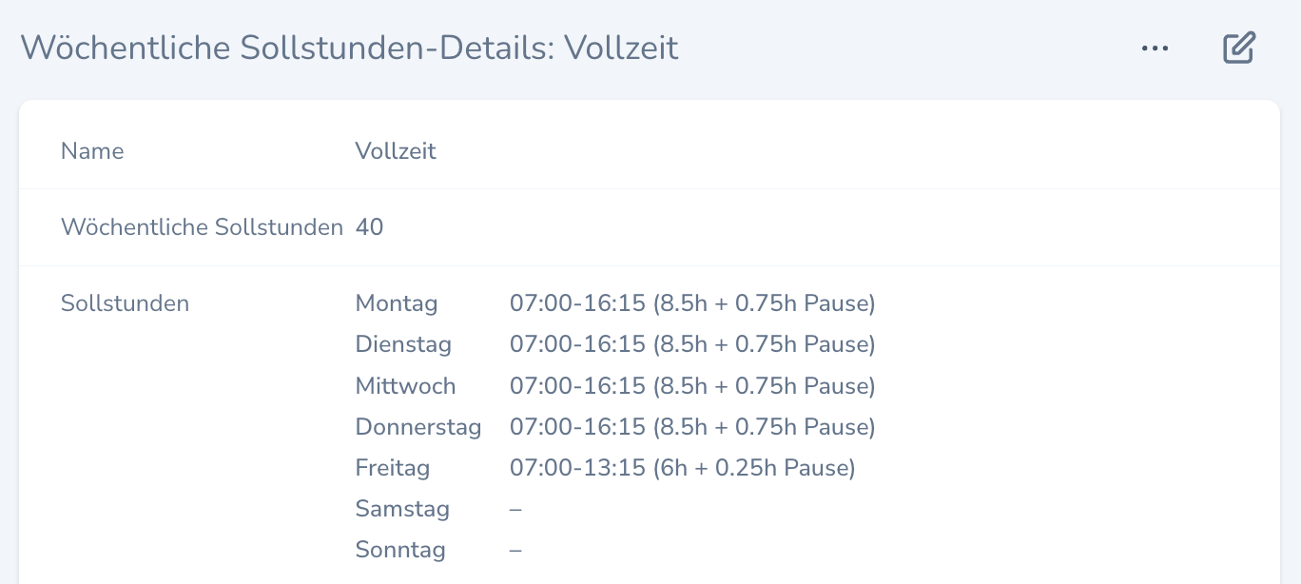Select the Montag entry

(x=397, y=302)
